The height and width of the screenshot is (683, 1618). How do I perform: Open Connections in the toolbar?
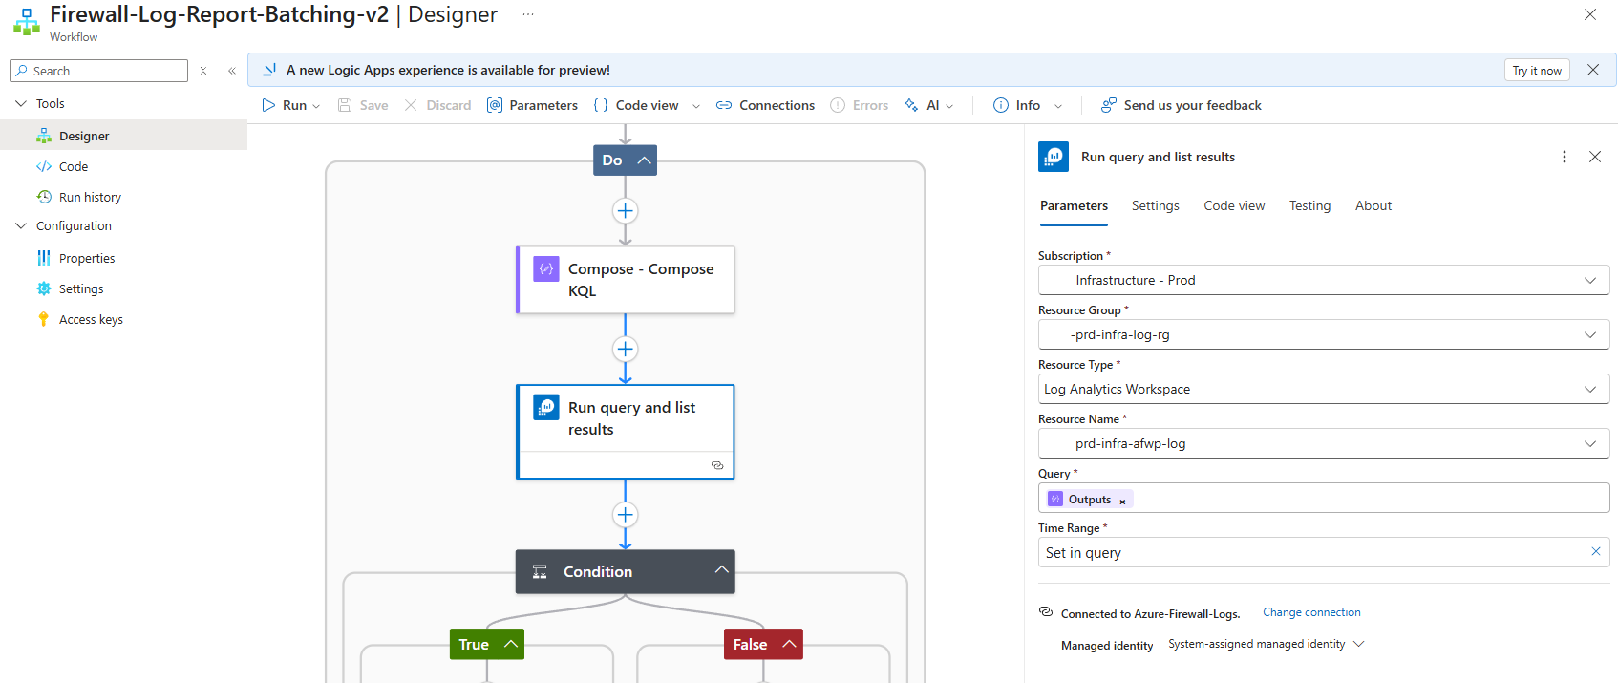pyautogui.click(x=765, y=105)
